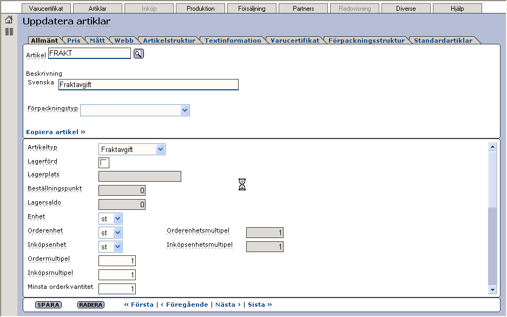This screenshot has height=317, width=507.
Task: Go to the Föregående record link
Action: pyautogui.click(x=185, y=305)
